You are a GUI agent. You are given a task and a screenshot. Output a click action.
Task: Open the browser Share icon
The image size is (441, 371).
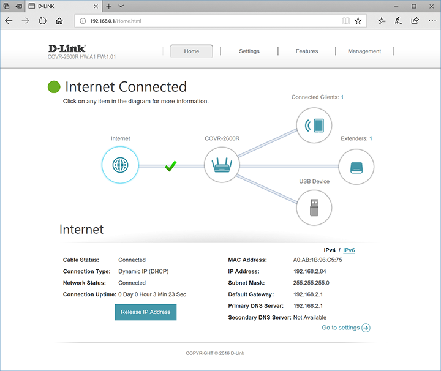415,20
